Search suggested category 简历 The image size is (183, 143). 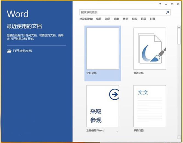point(108,19)
